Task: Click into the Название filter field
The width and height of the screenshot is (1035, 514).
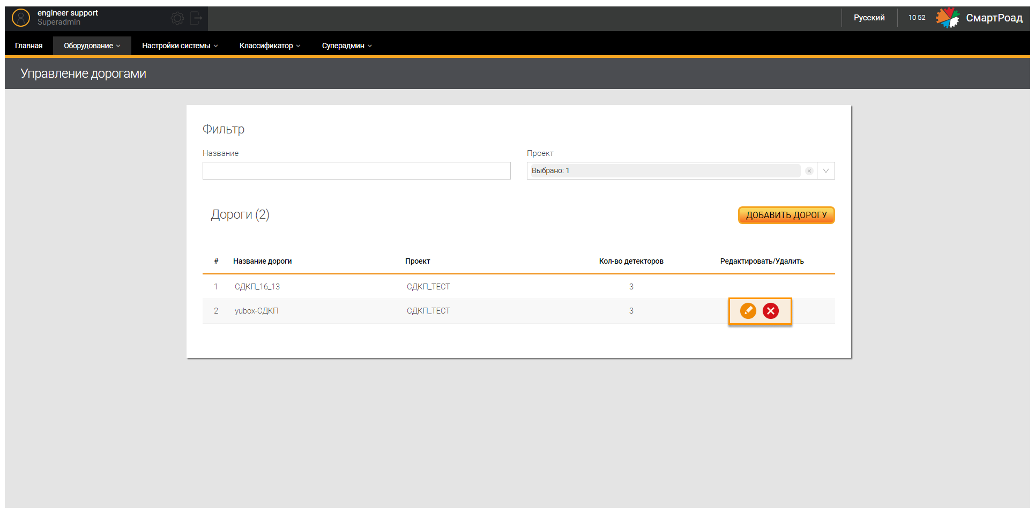Action: (x=356, y=171)
